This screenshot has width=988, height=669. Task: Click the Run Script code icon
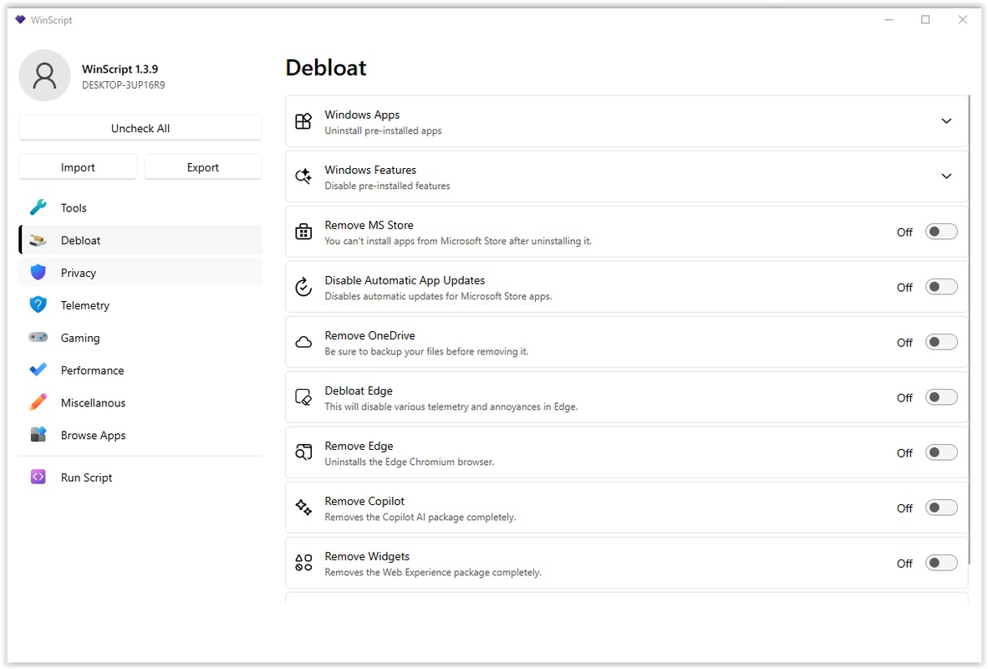click(x=38, y=477)
